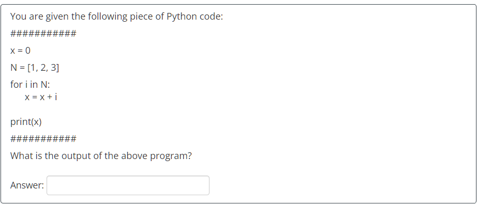Click the word 'following' in the first sentence
Image resolution: width=477 pixels, height=205 pixels.
click(108, 17)
